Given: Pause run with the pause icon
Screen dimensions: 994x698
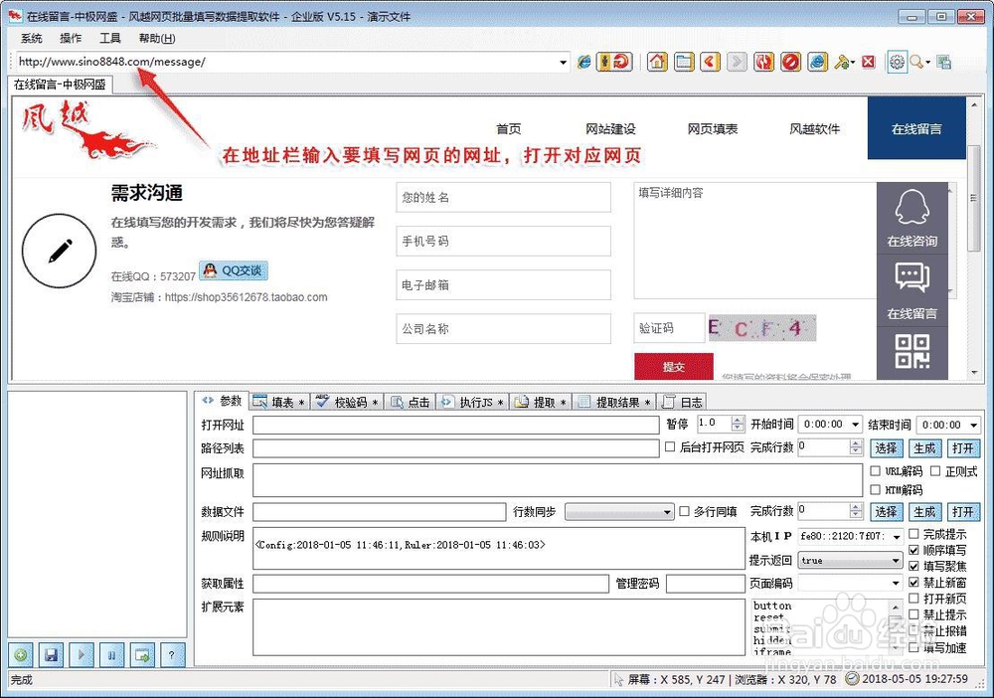Looking at the screenshot, I should pyautogui.click(x=111, y=655).
